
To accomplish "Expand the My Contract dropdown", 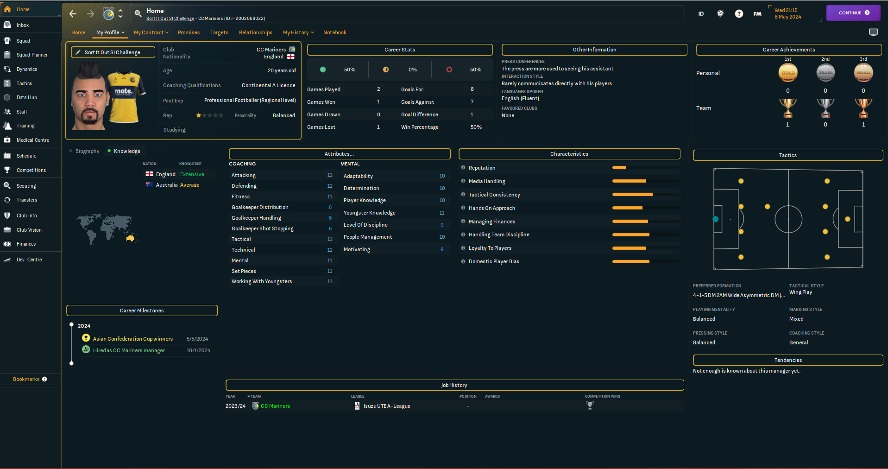I will (151, 32).
